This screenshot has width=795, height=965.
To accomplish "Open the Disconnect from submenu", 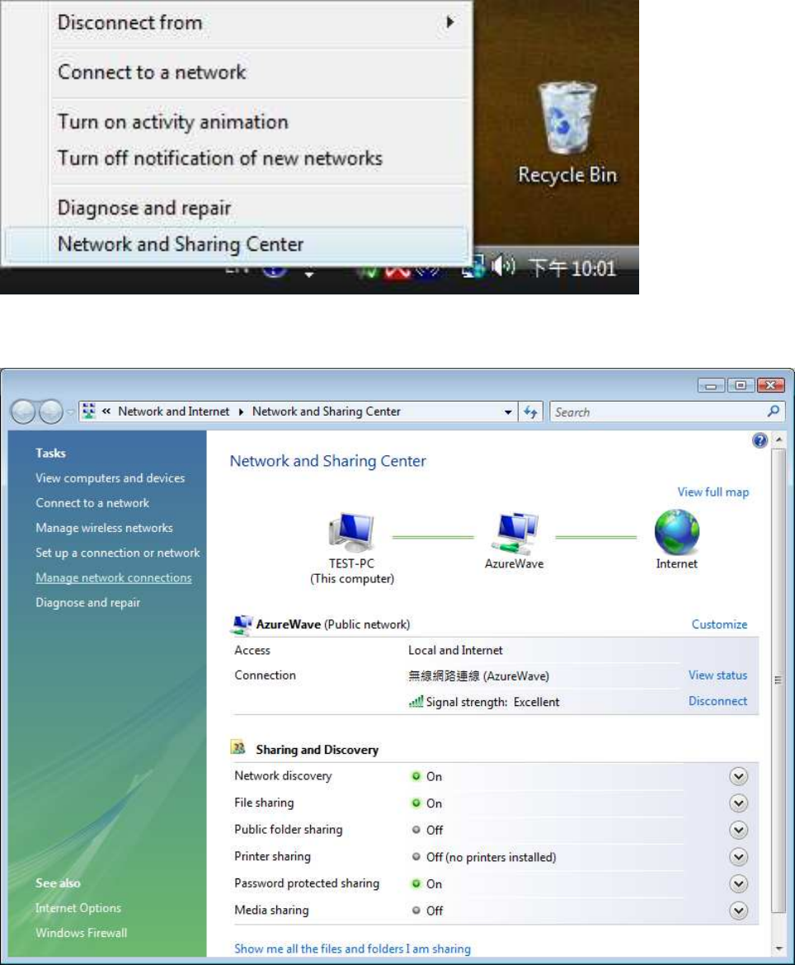I will click(237, 23).
